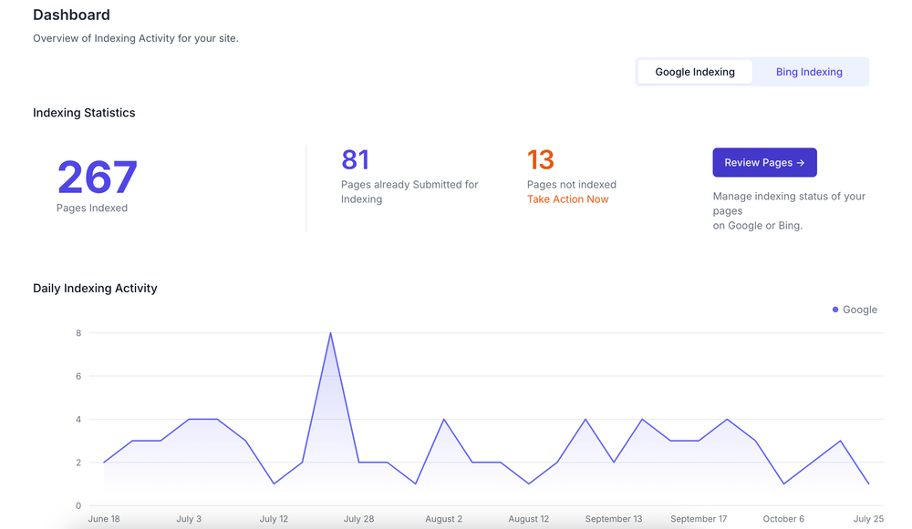Click the Pages not indexed label text
Screen dimensions: 912x529
(571, 184)
